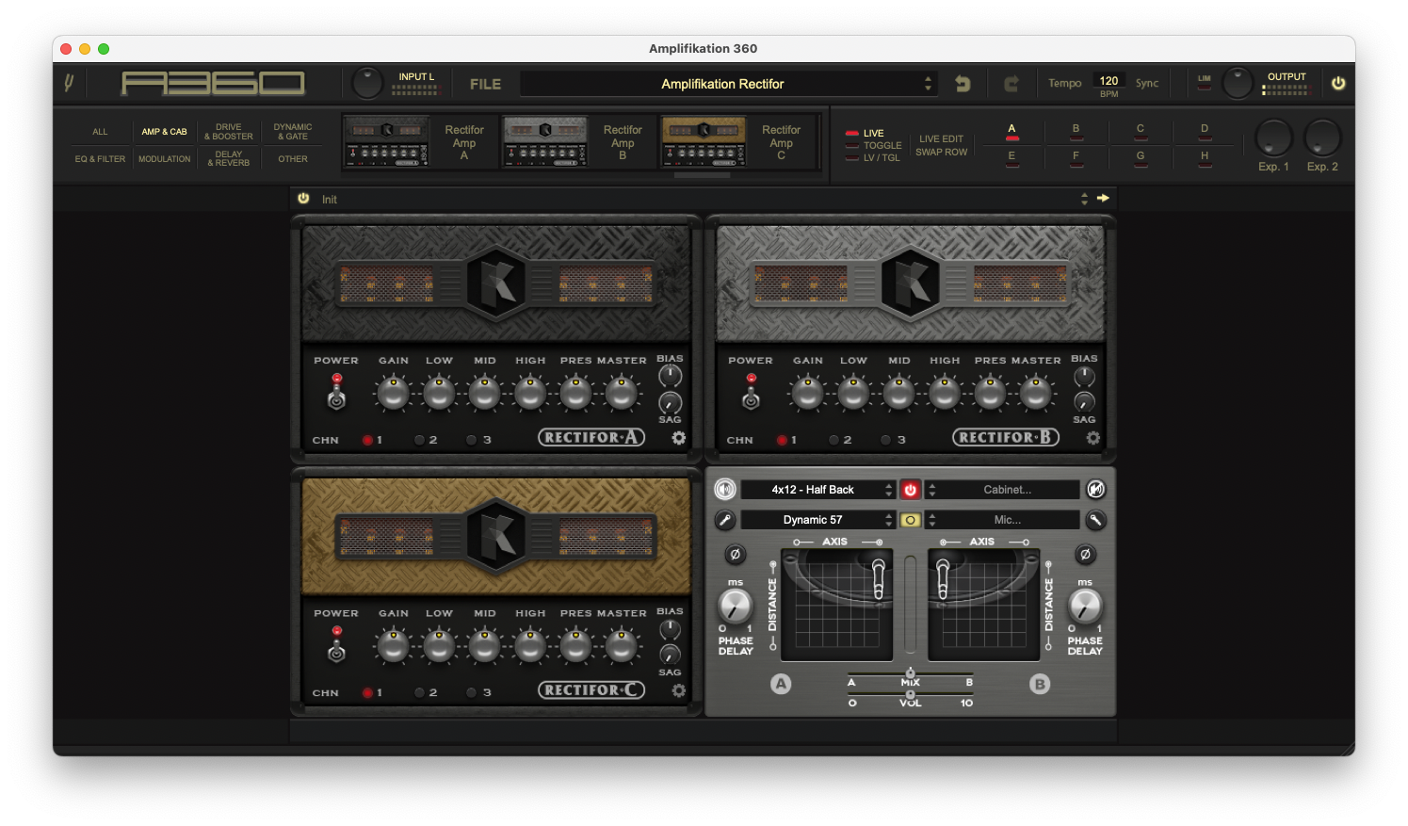Select the OTHER category tab
1408x826 pixels.
click(x=293, y=159)
